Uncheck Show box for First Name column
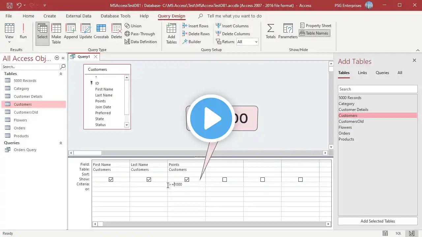Image resolution: width=422 pixels, height=237 pixels. pos(111,179)
